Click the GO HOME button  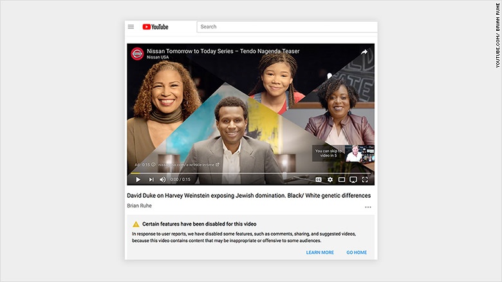pos(357,252)
